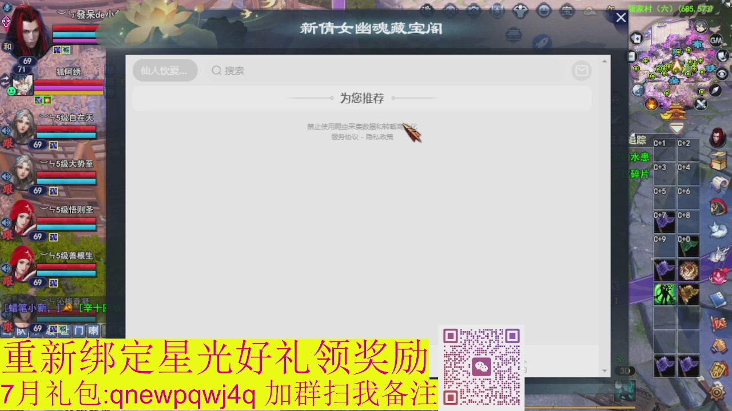The height and width of the screenshot is (411, 732).
Task: Select team member 5级善根生 portrait
Action: [23, 263]
